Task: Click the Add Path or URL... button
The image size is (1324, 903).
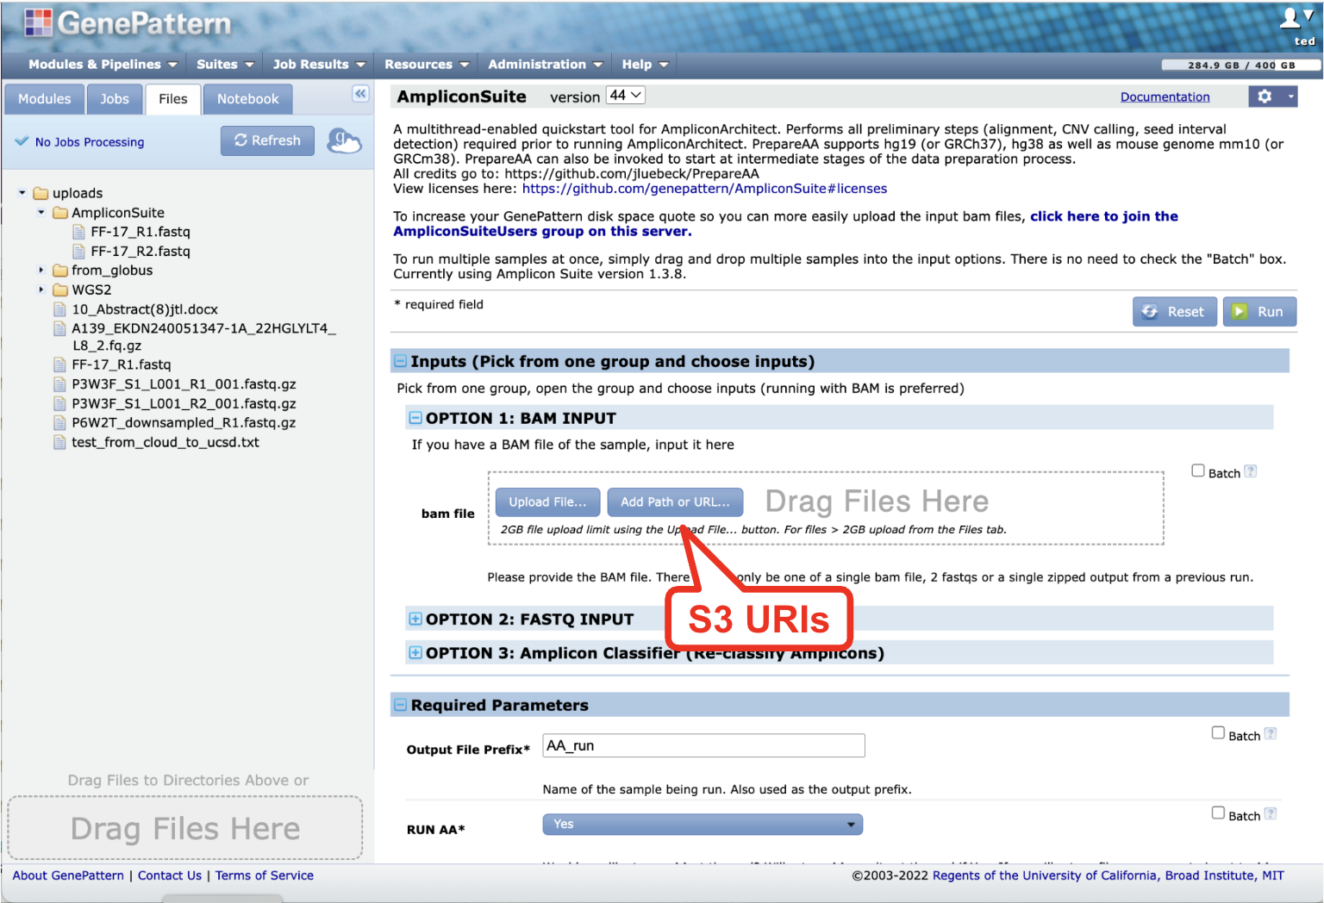Action: click(675, 501)
